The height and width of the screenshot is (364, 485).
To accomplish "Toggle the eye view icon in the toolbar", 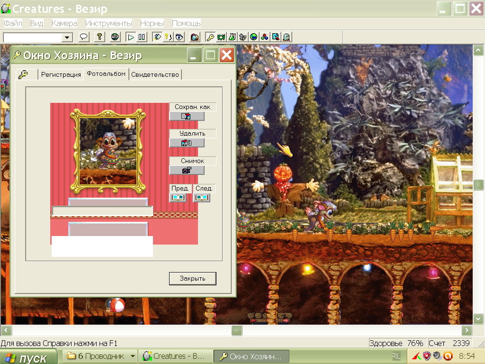I will coord(179,37).
